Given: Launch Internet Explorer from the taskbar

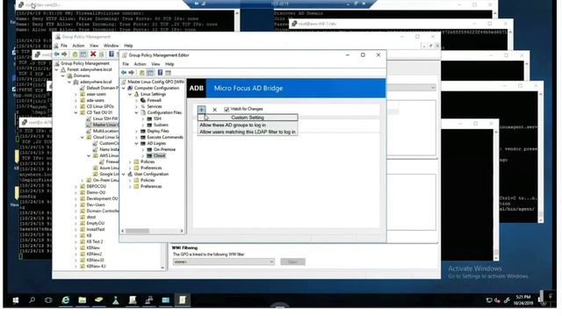Looking at the screenshot, I should (x=65, y=300).
